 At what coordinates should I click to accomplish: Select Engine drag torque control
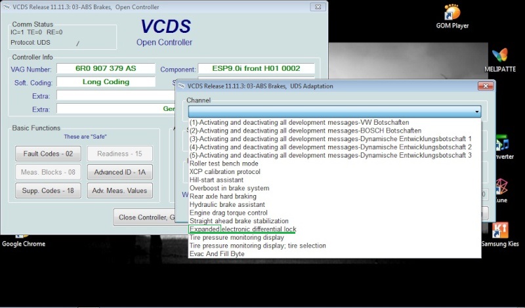pos(335,213)
